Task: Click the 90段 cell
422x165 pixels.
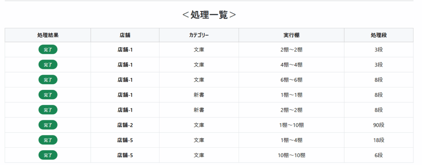Action: click(379, 125)
